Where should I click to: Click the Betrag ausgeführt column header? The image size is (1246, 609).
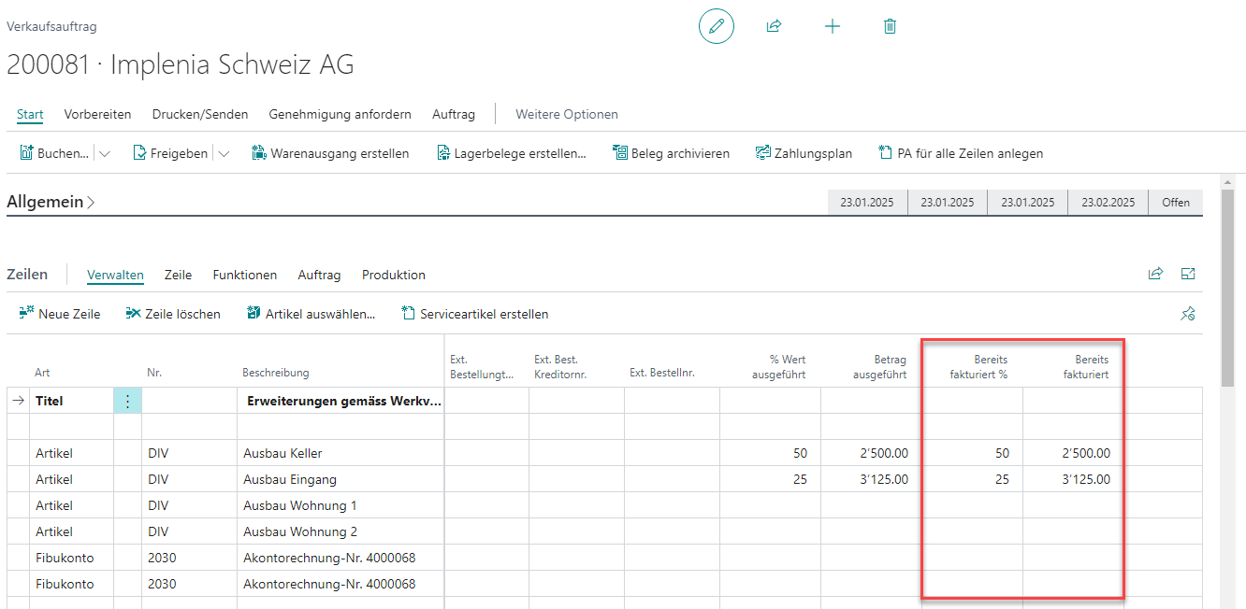pyautogui.click(x=879, y=366)
